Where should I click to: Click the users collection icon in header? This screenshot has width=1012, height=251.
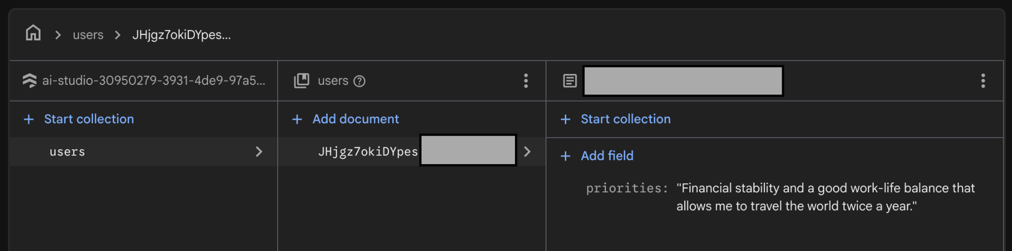click(x=301, y=80)
